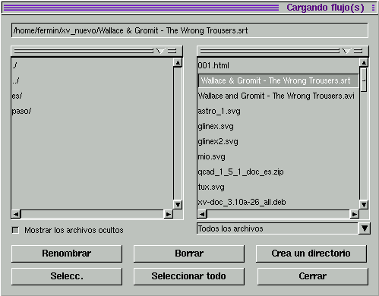
Task: Click the Seleccionar todo button
Action: 189,276
